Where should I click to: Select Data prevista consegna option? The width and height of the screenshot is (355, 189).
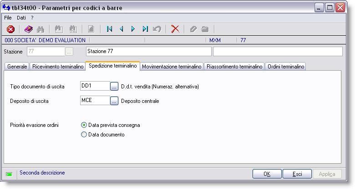(x=84, y=125)
